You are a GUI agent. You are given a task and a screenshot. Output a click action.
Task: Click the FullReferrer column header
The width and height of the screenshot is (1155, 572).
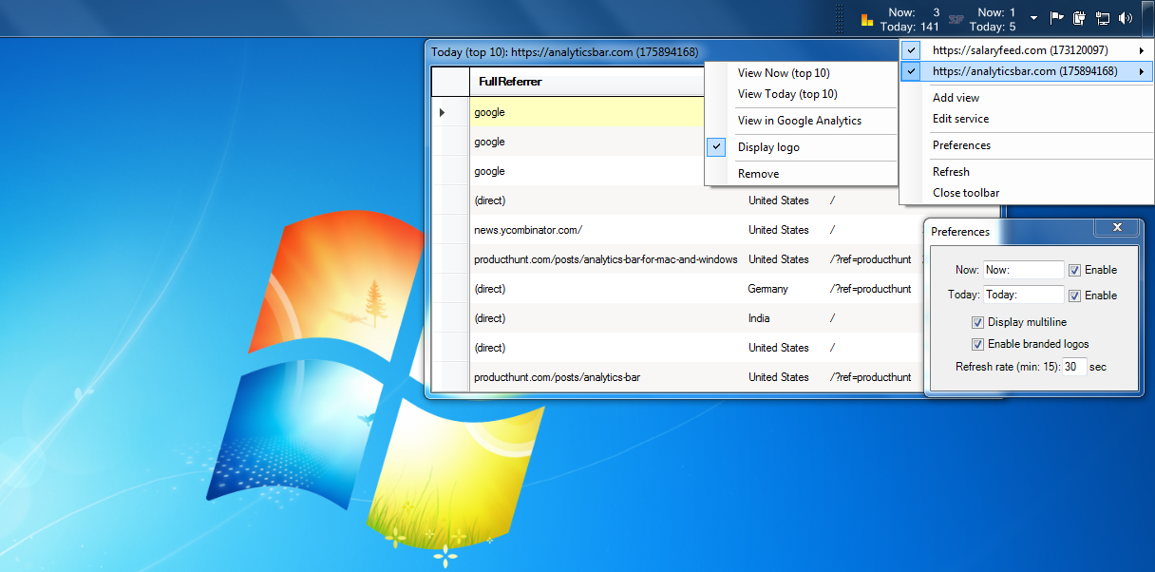[x=510, y=82]
